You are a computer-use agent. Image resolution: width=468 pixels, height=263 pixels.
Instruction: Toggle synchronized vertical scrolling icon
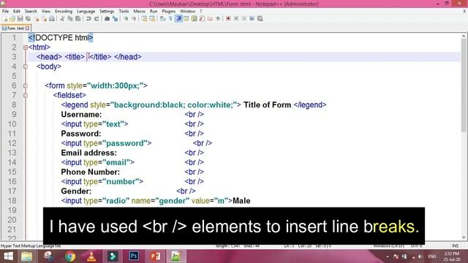pos(144,18)
